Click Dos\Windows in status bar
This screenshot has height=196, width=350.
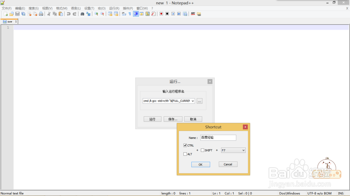[289, 193]
